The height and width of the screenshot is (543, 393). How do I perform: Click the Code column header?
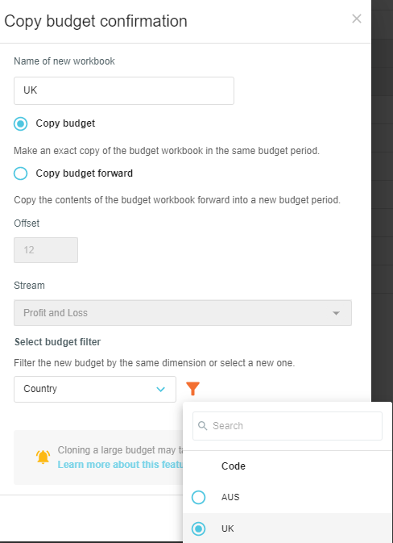click(234, 466)
